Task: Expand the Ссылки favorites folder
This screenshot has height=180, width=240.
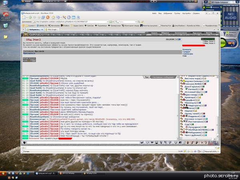Action: click(x=30, y=26)
